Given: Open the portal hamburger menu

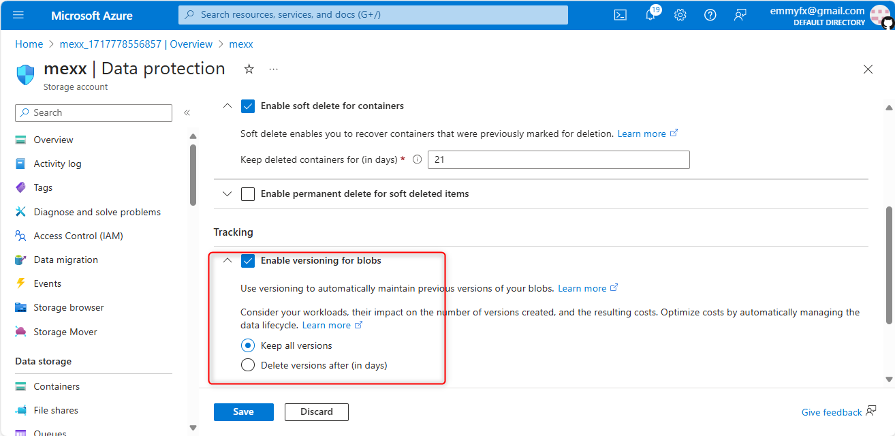Looking at the screenshot, I should pos(18,15).
